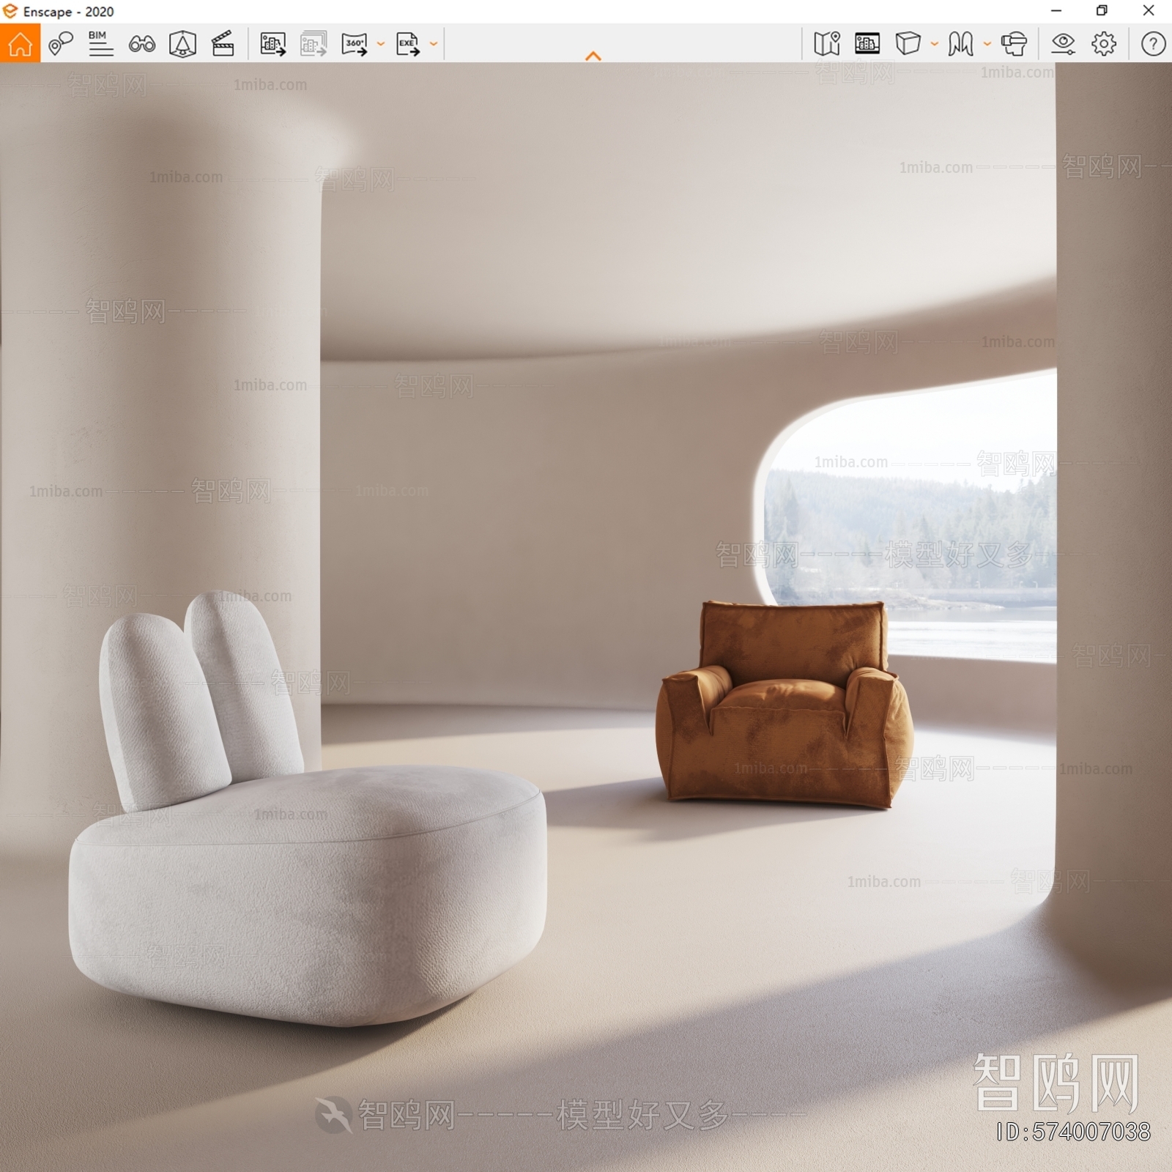Image resolution: width=1172 pixels, height=1172 pixels.
Task: Export standalone EXE file
Action: coord(408,44)
